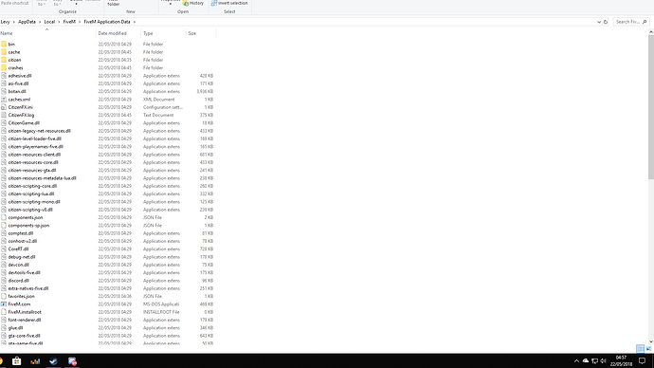The height and width of the screenshot is (368, 654).
Task: Click the volume icon in system tray
Action: (603, 361)
